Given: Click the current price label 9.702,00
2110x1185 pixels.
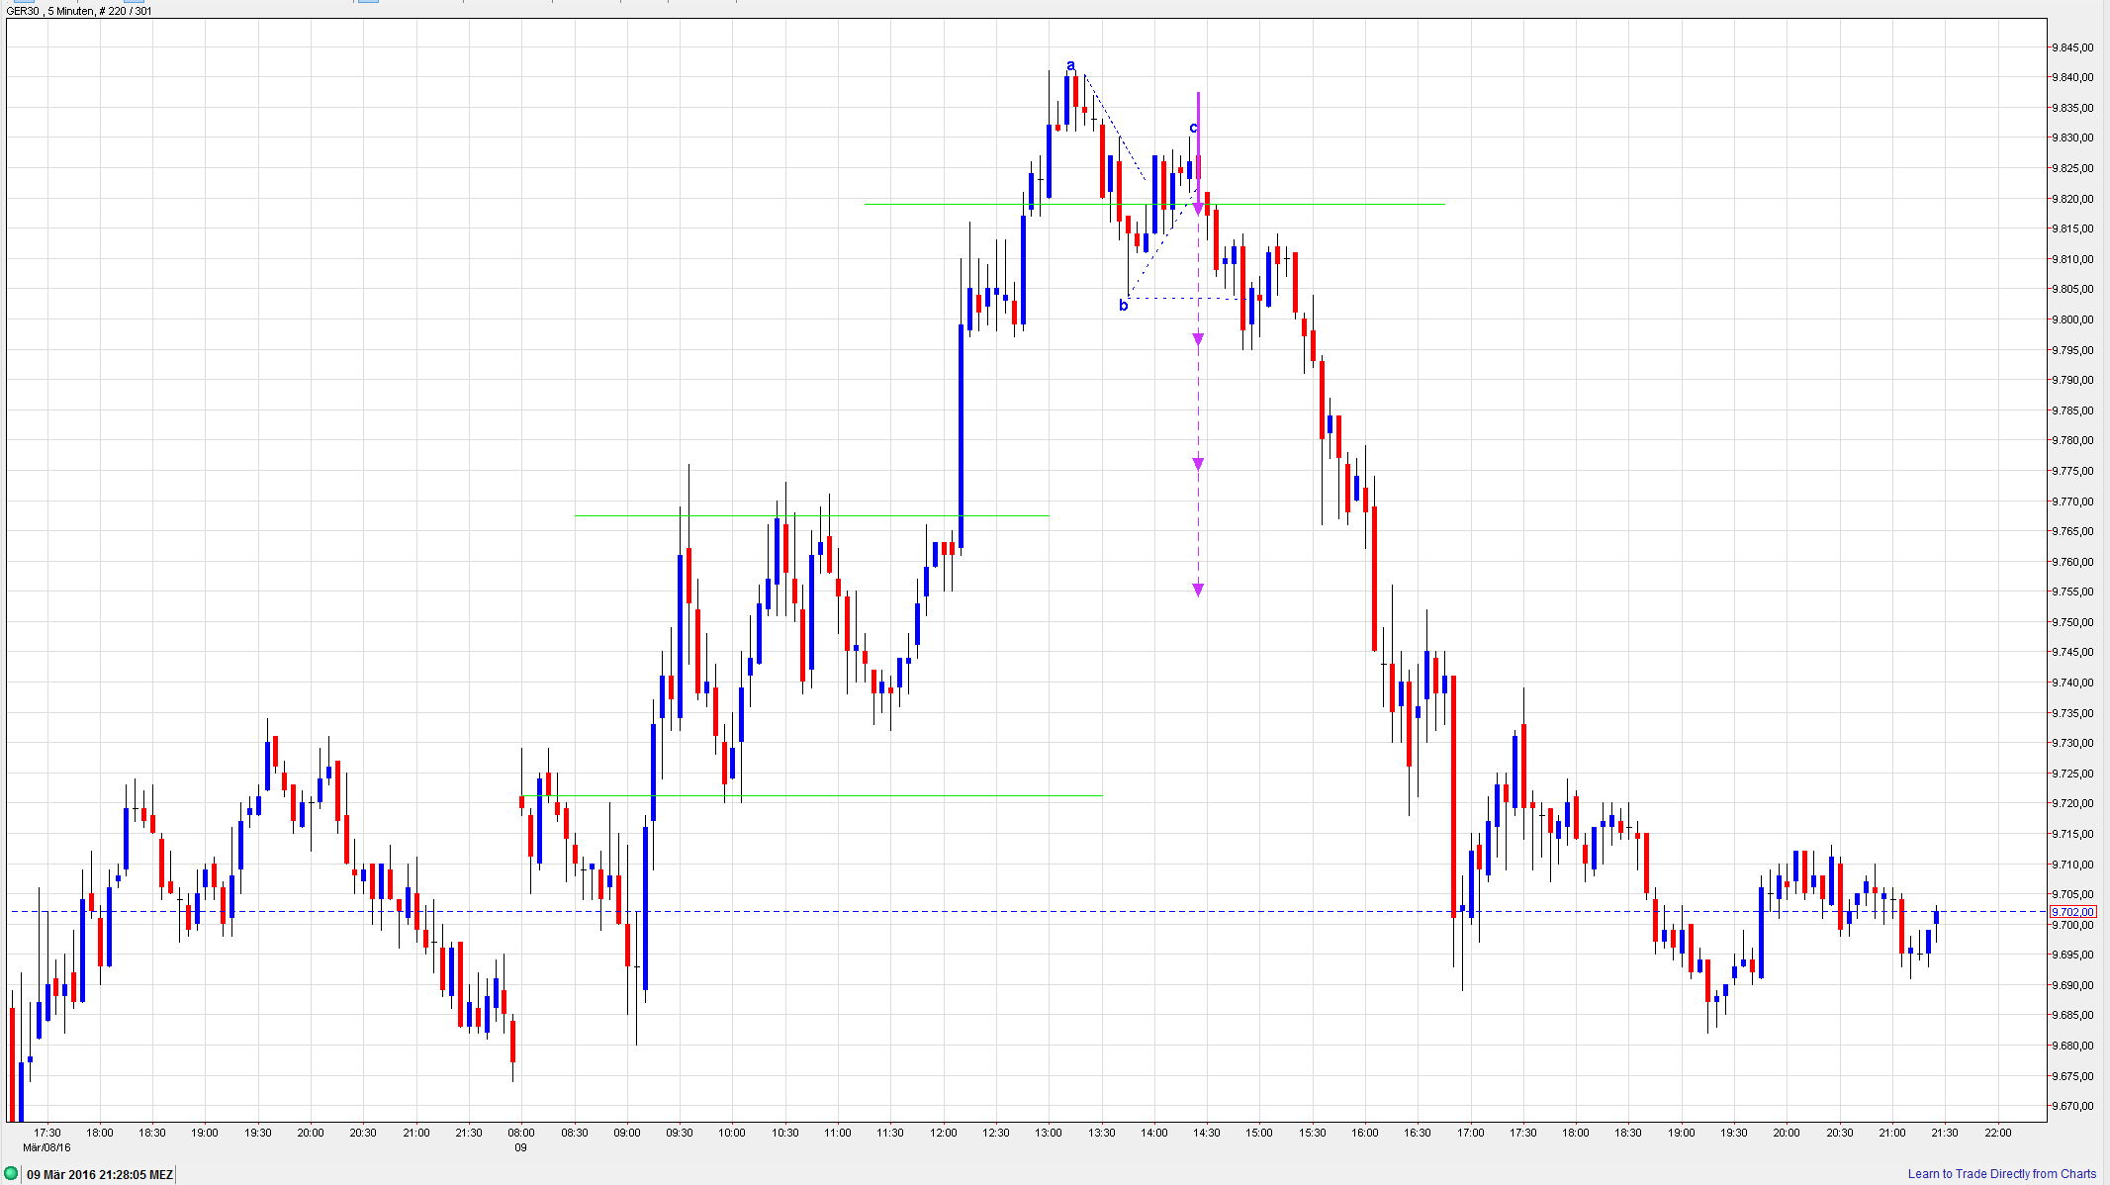Looking at the screenshot, I should [2072, 912].
